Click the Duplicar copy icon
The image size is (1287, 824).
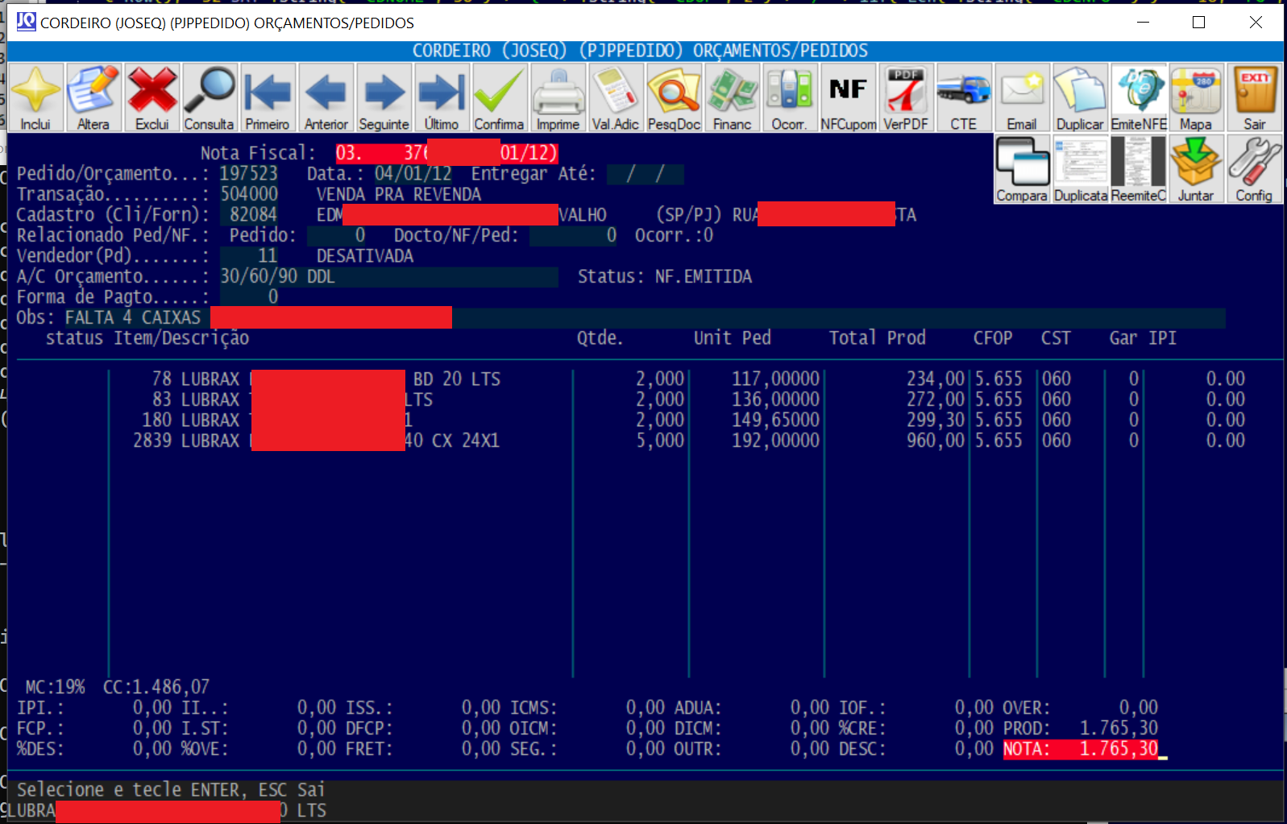coord(1080,97)
